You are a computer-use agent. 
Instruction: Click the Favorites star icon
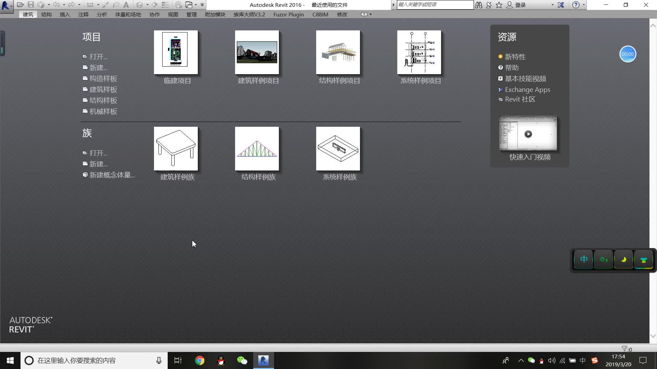tap(499, 5)
